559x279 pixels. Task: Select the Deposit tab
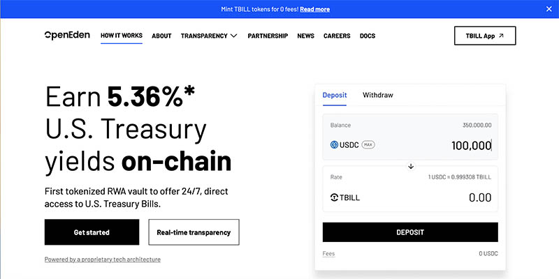tap(335, 95)
